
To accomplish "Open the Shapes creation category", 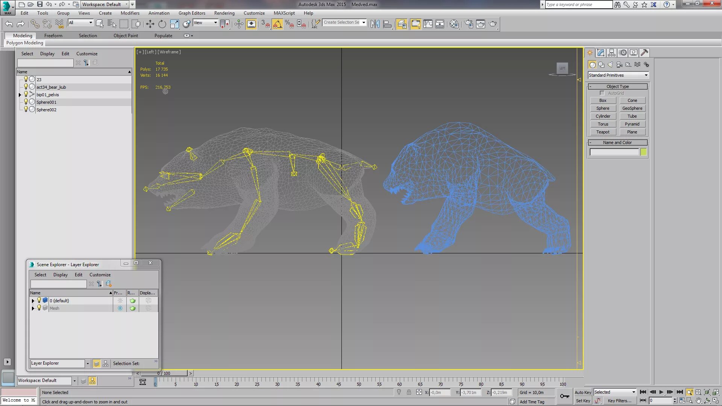I will pos(601,64).
